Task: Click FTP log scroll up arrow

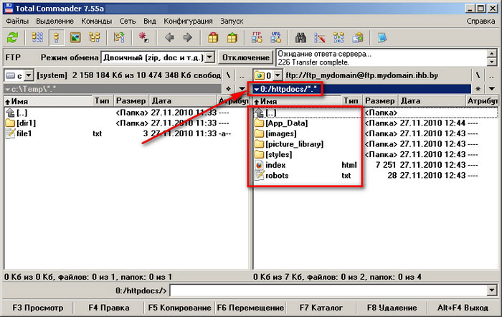Action: (492, 53)
